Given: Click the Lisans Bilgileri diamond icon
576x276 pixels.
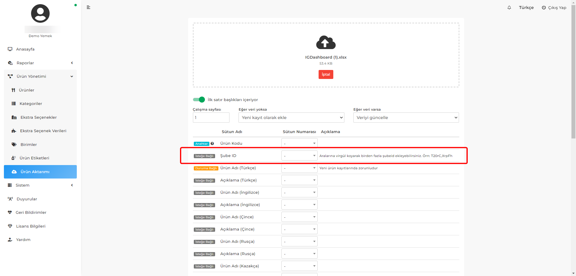Looking at the screenshot, I should (10, 226).
